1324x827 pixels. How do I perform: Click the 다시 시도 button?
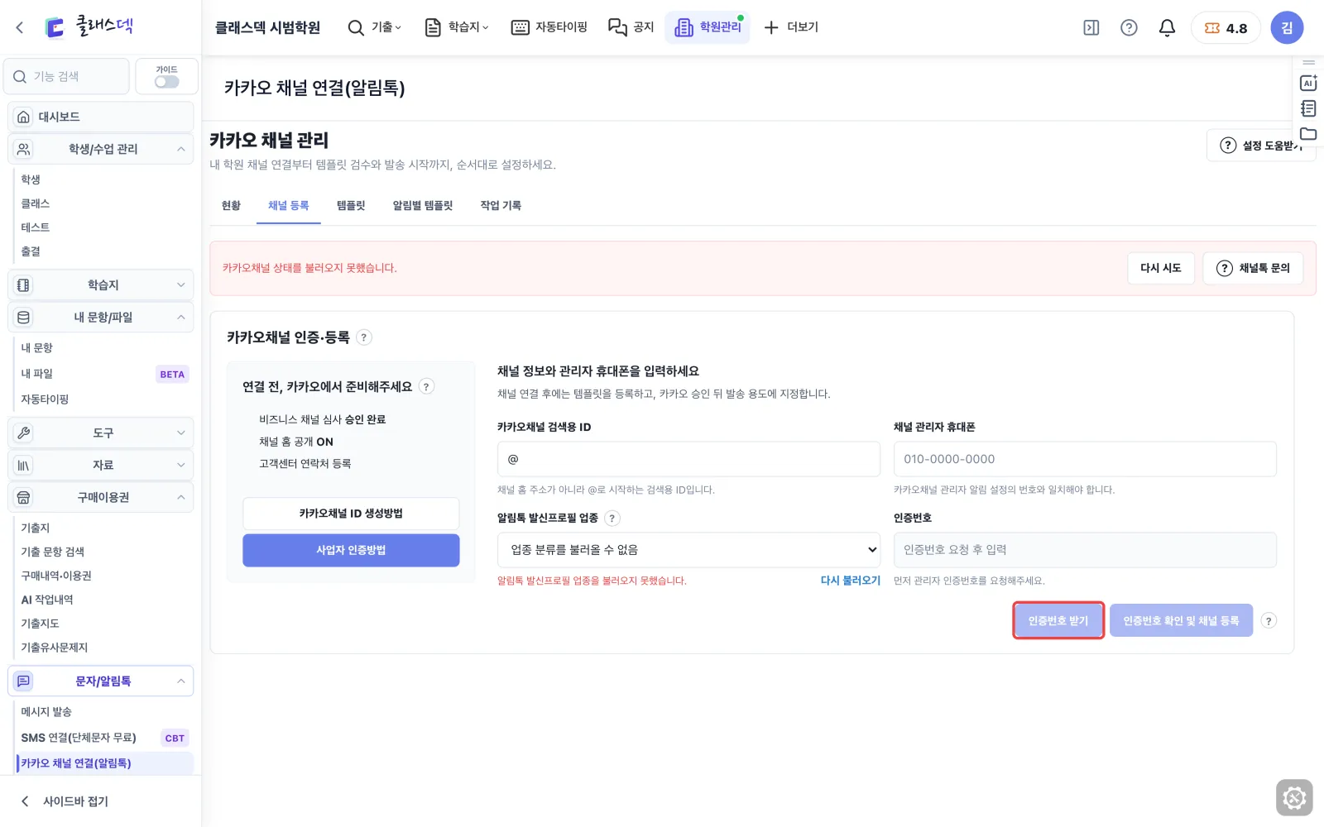click(x=1161, y=268)
